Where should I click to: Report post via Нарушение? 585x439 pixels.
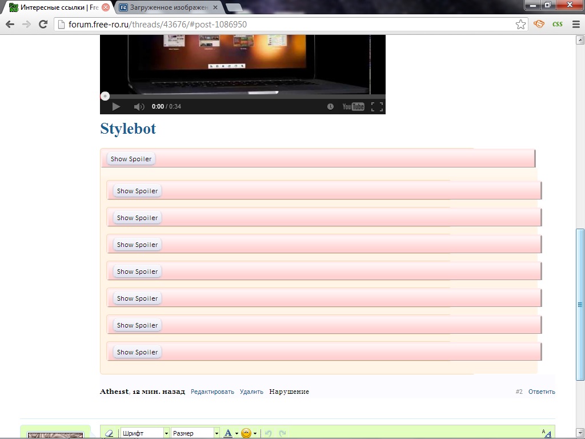pos(289,392)
